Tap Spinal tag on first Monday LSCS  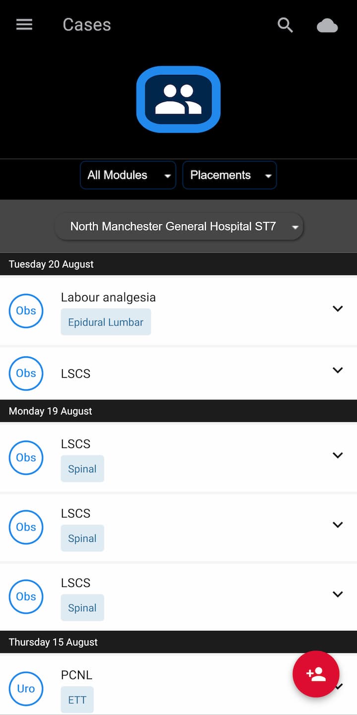click(82, 469)
